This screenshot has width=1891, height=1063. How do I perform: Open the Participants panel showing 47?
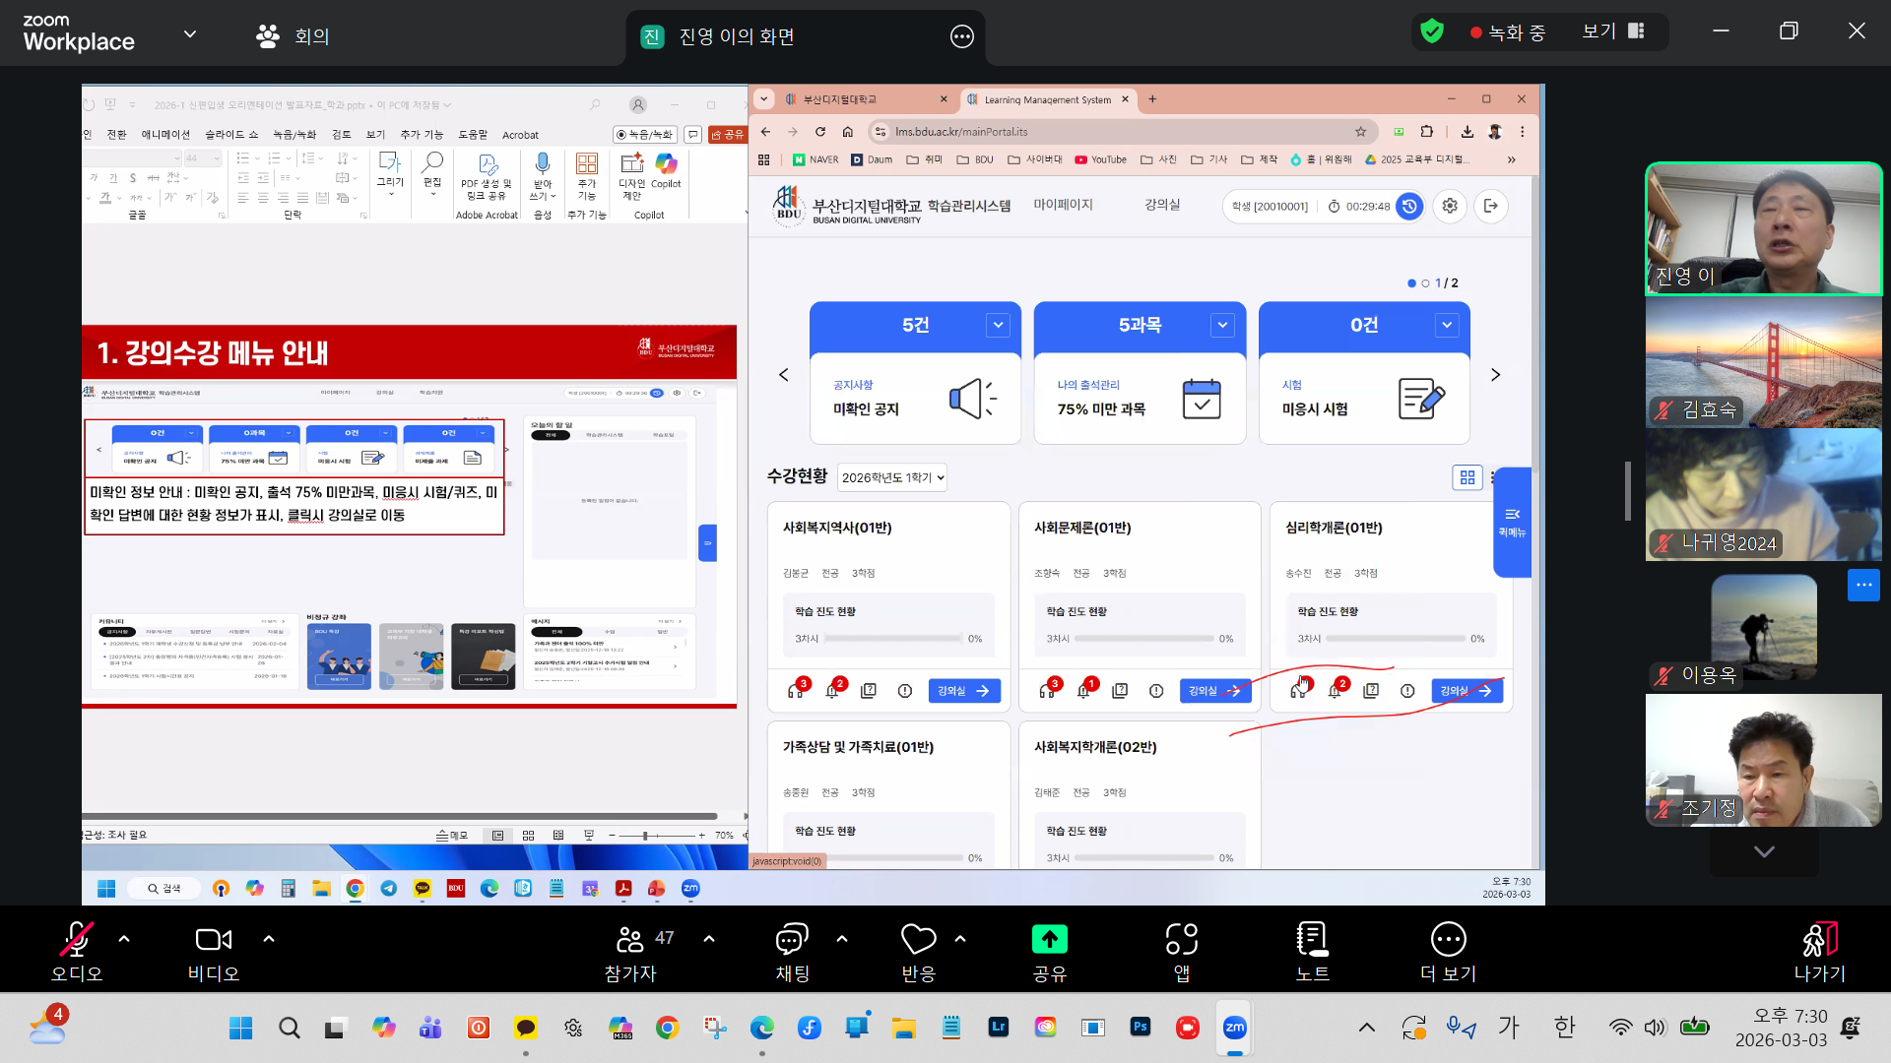(x=630, y=940)
